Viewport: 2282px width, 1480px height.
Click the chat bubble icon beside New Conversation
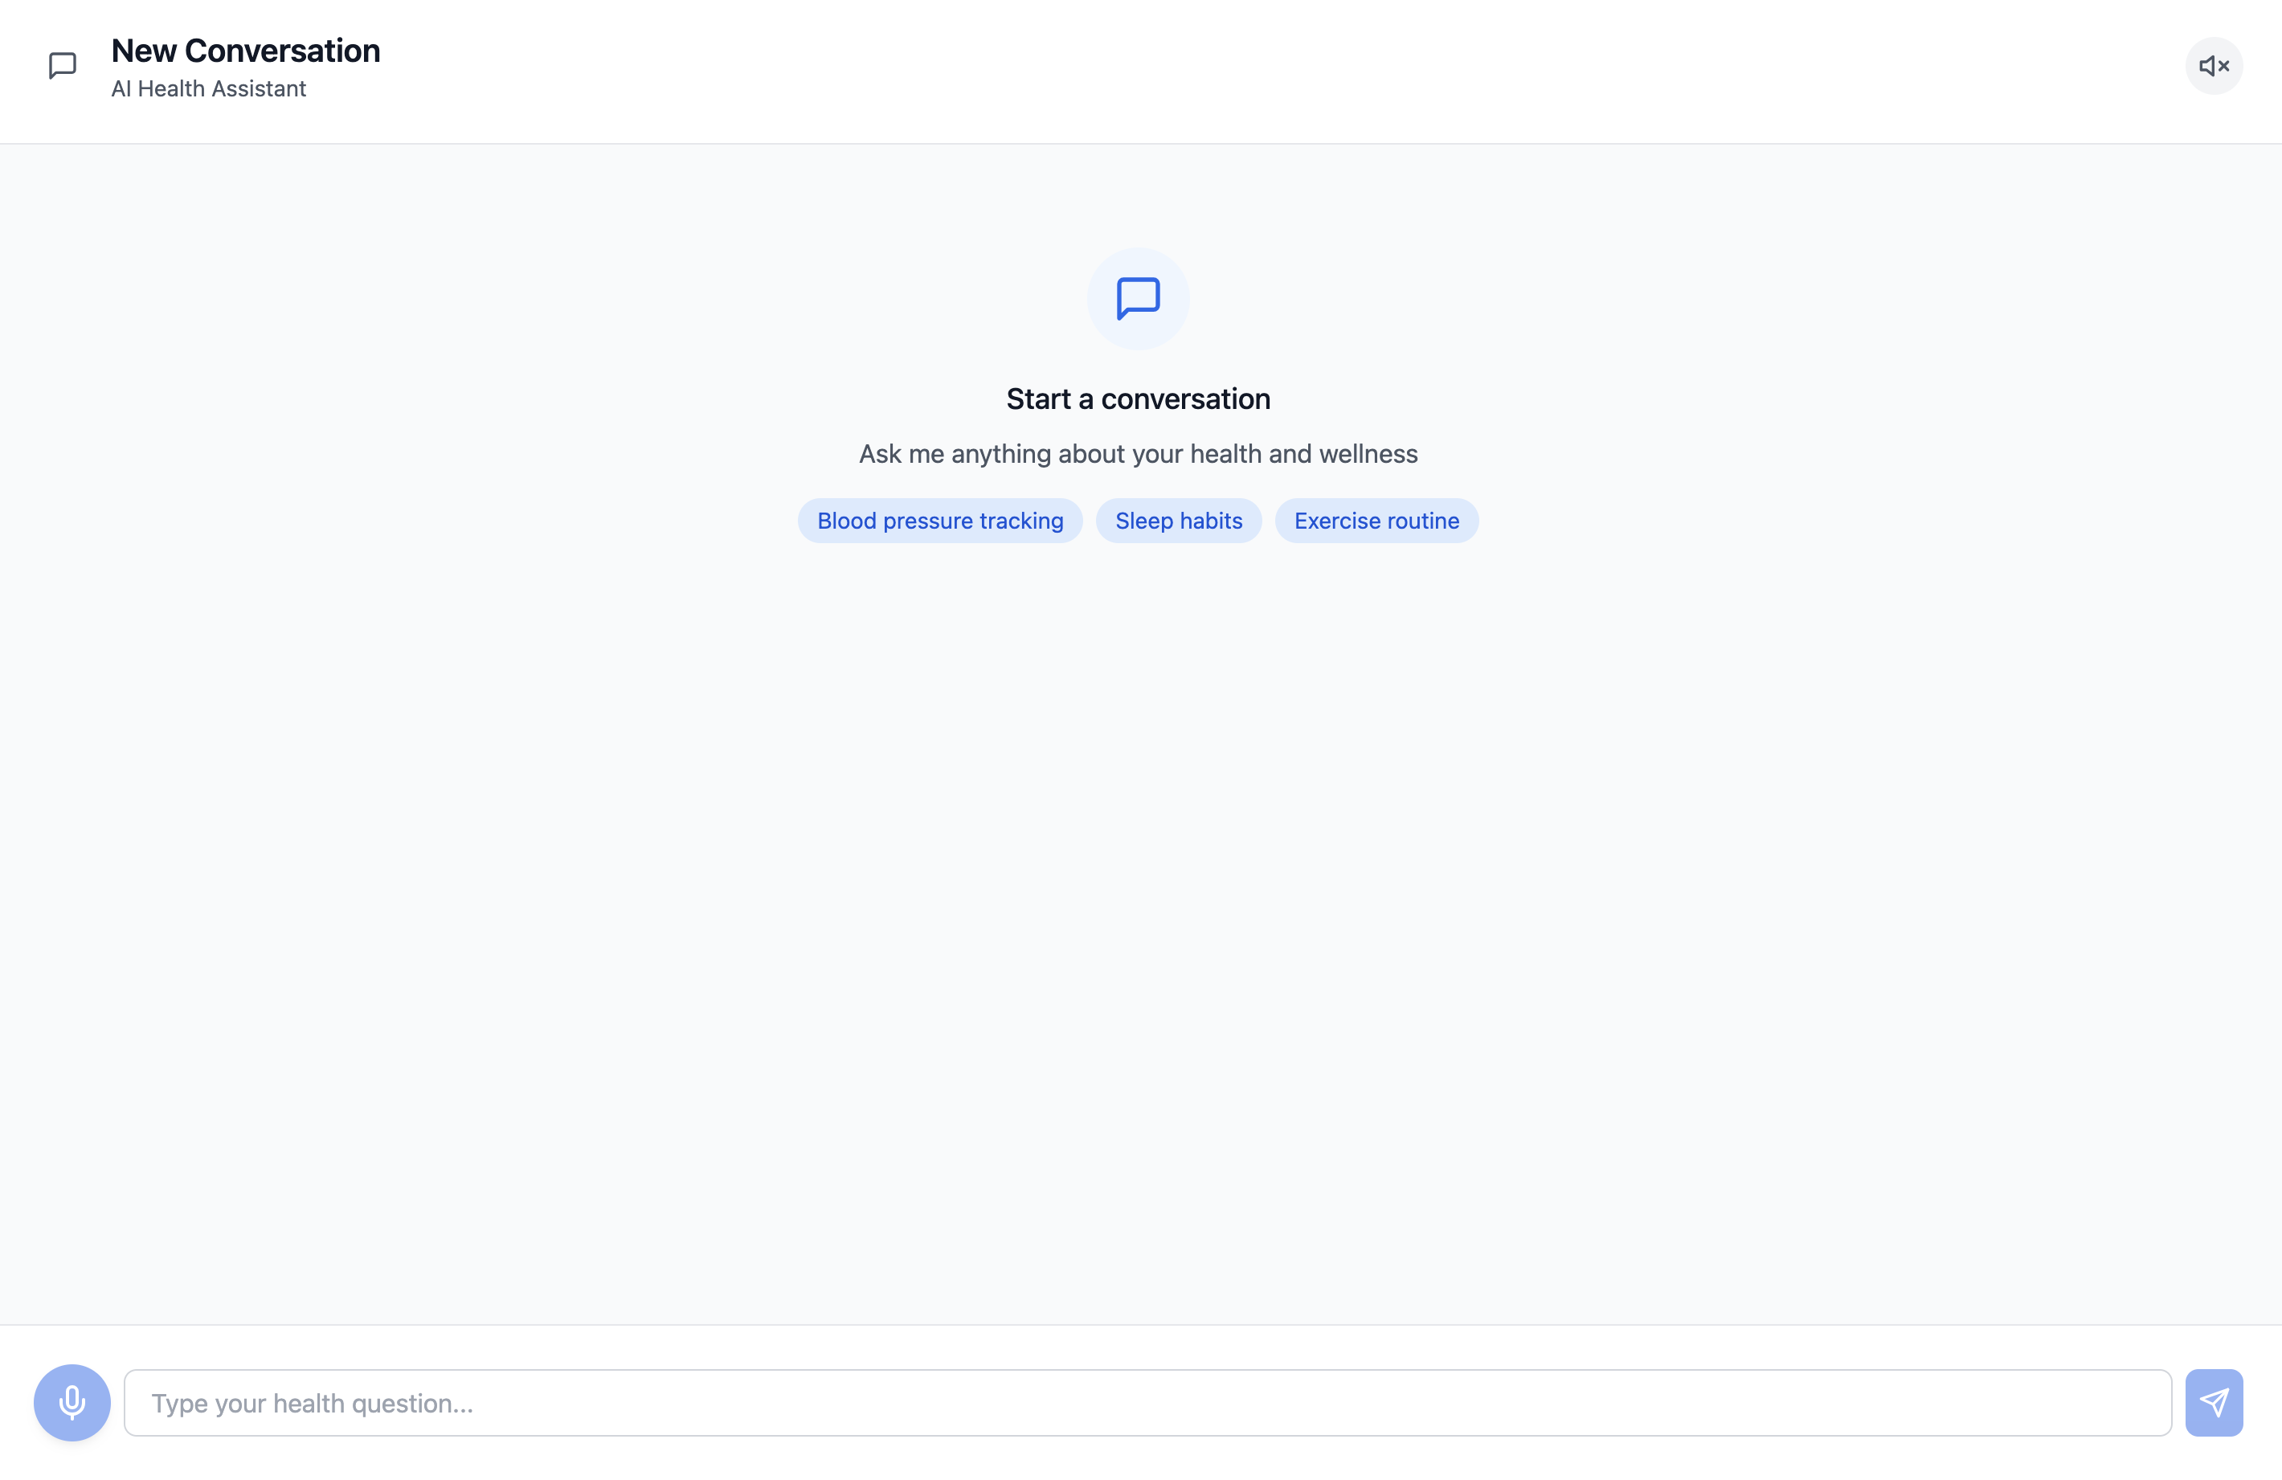coord(63,66)
